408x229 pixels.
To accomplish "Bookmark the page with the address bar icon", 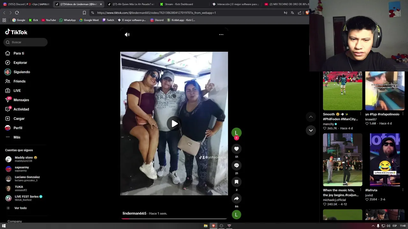I will (x=84, y=13).
